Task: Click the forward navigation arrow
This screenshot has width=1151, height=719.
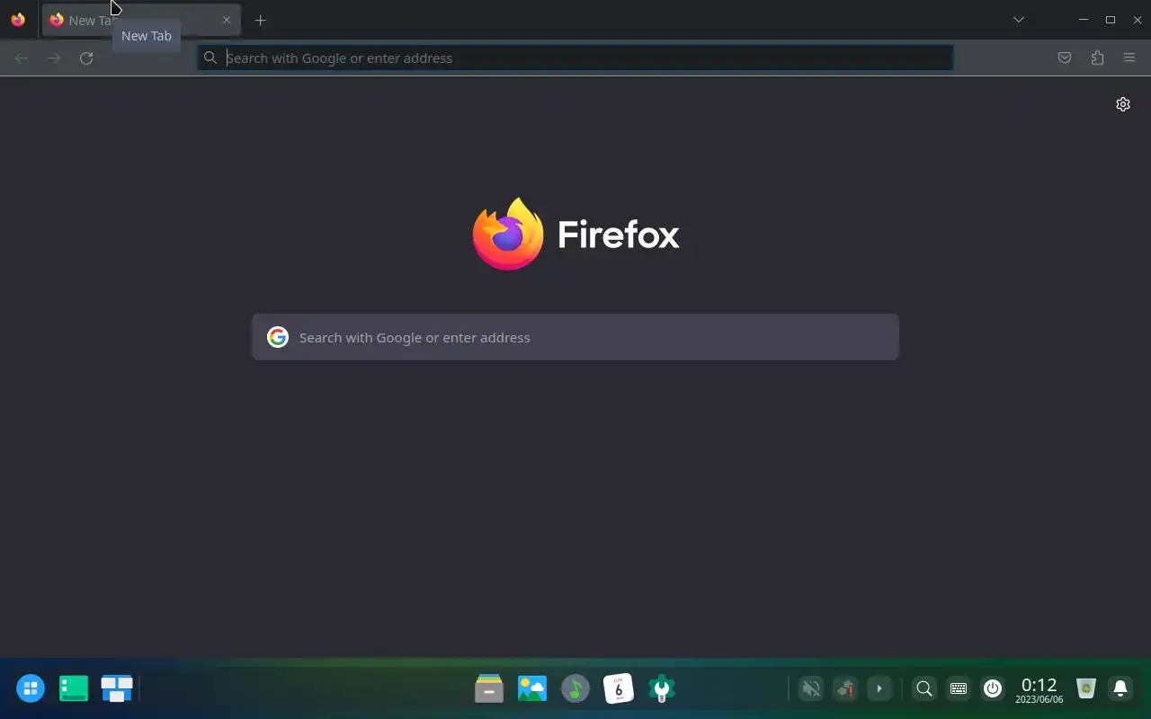Action: point(54,58)
